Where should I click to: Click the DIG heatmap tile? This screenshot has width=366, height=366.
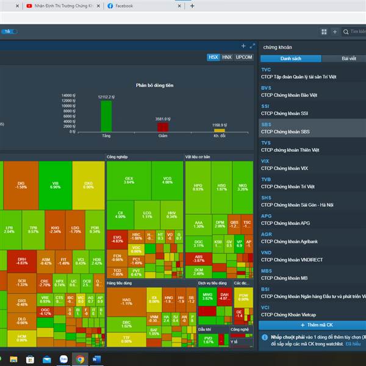click(x=21, y=185)
